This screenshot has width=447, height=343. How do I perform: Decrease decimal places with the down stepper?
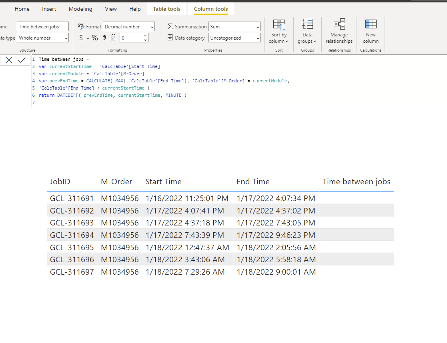[x=145, y=40]
